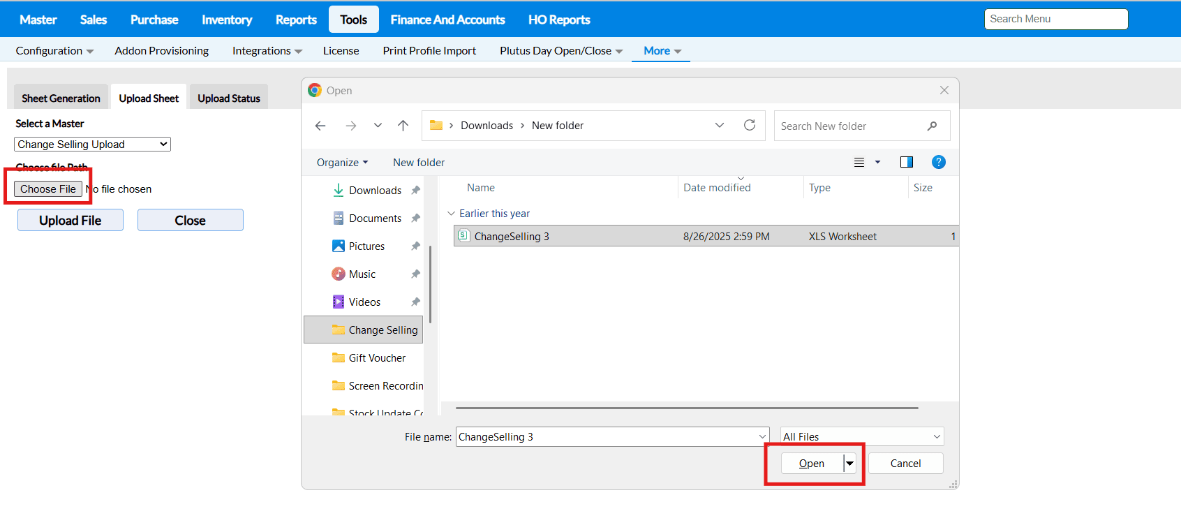Select the Music folder in sidebar

tap(362, 274)
